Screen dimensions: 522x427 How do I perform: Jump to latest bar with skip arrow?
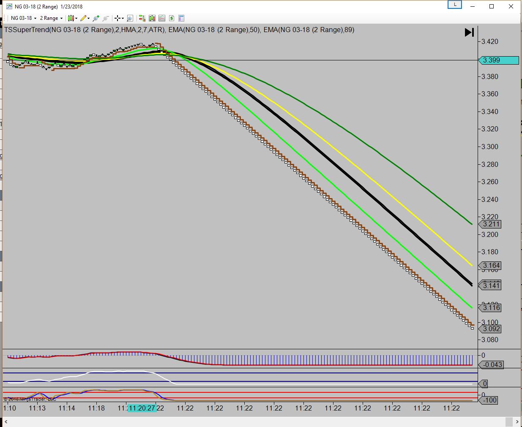pyautogui.click(x=469, y=33)
